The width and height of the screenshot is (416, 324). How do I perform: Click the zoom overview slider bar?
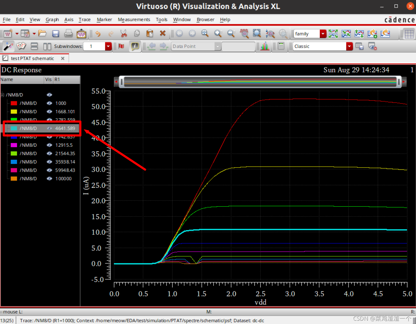(260, 82)
